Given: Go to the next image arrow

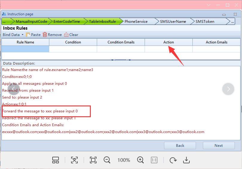Looking at the screenshot, I should 228,89.
